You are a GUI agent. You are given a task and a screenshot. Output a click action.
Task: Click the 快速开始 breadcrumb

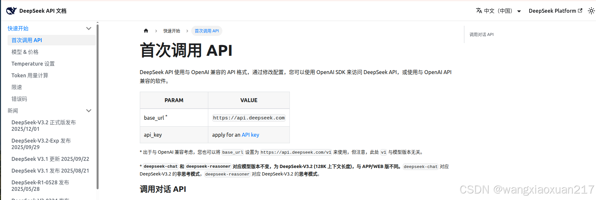click(172, 31)
